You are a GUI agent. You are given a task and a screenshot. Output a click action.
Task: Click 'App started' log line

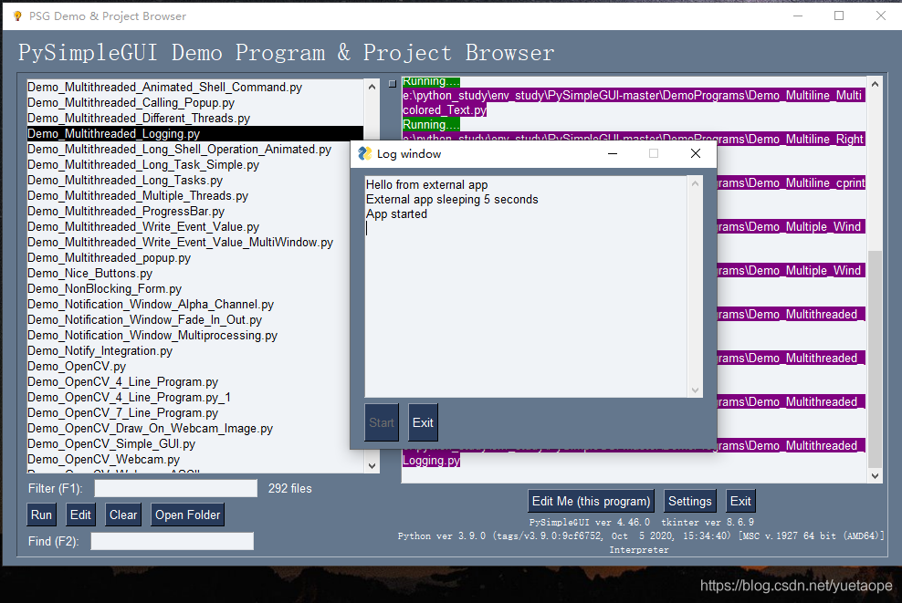(396, 213)
